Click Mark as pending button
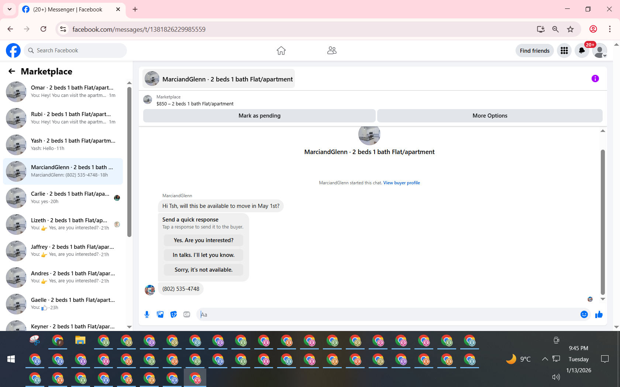 pos(259,116)
